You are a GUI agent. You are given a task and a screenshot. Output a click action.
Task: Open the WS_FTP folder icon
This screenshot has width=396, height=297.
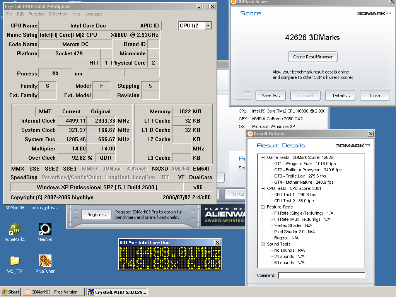pyautogui.click(x=15, y=264)
